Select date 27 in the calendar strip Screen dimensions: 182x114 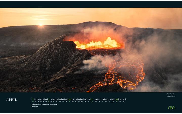(113, 99)
